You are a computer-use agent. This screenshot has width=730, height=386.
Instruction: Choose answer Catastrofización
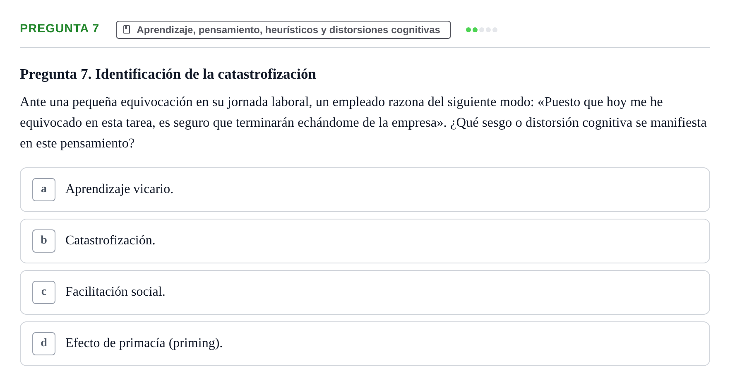[x=110, y=240]
